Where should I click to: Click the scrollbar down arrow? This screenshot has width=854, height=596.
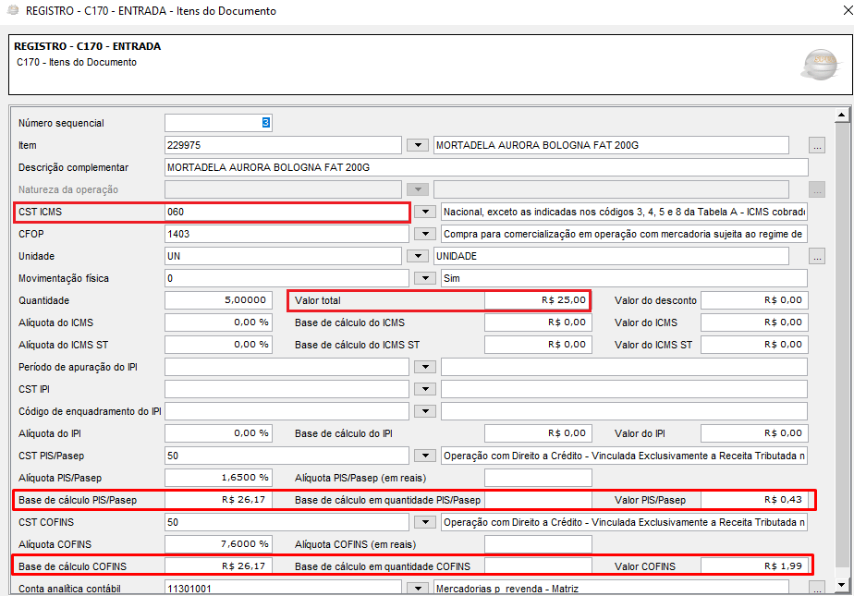tap(841, 584)
